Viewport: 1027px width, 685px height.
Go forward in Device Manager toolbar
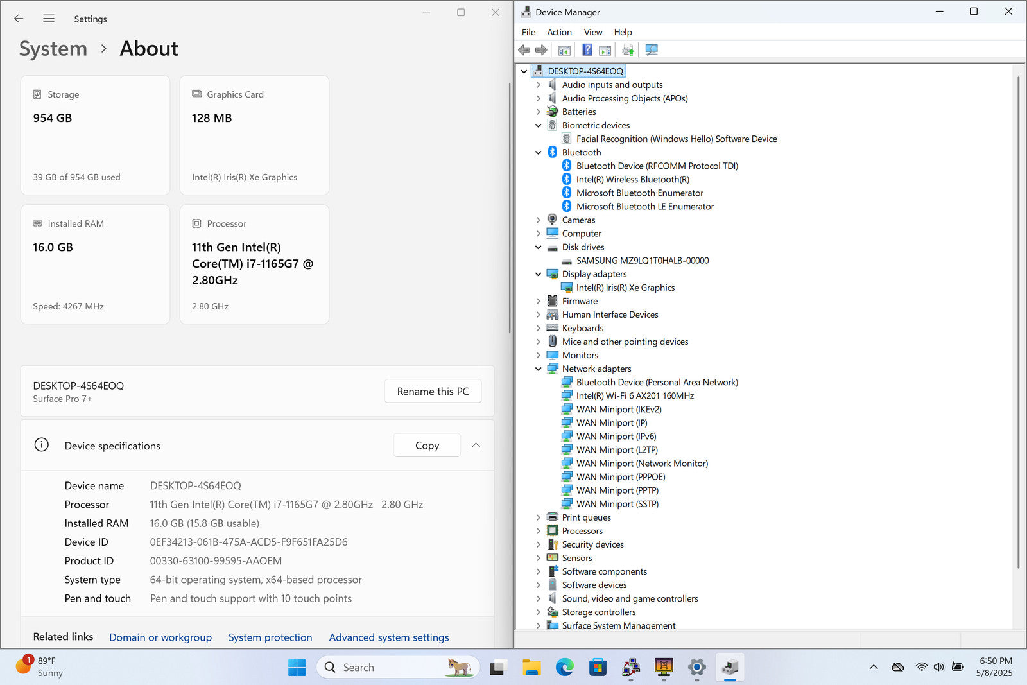point(541,50)
